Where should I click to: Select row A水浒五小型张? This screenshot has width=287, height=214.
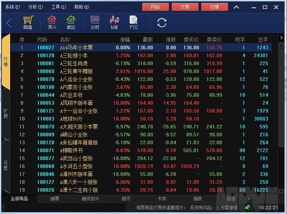click(x=141, y=166)
